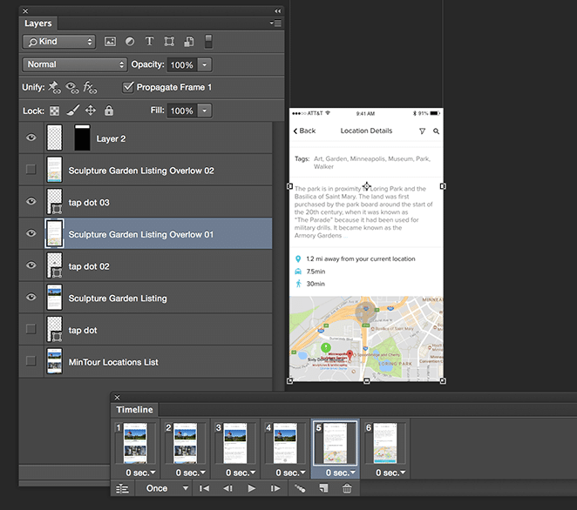The image size is (577, 510).
Task: Click the tween animation frames icon
Action: click(x=300, y=489)
